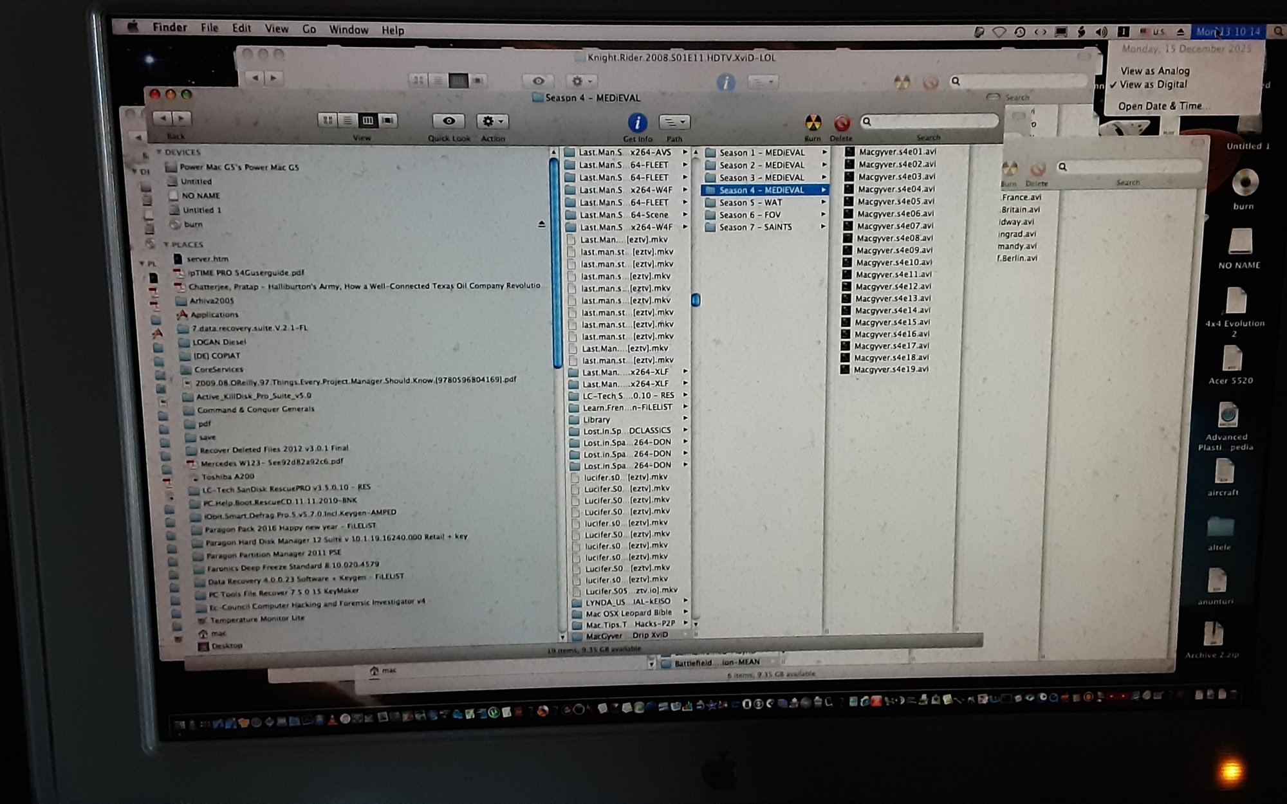Screen dimensions: 1287x804
Task: Open the Action gear dropdown
Action: [x=492, y=121]
